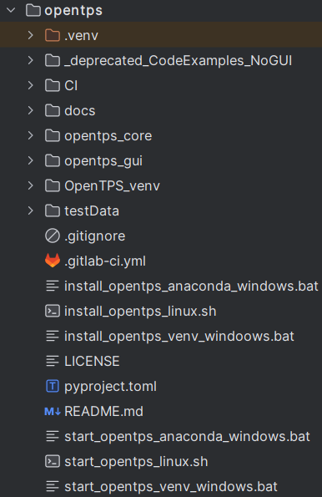Expand the .venv folder chevron
Screen dimensions: 322x497
(x=30, y=35)
